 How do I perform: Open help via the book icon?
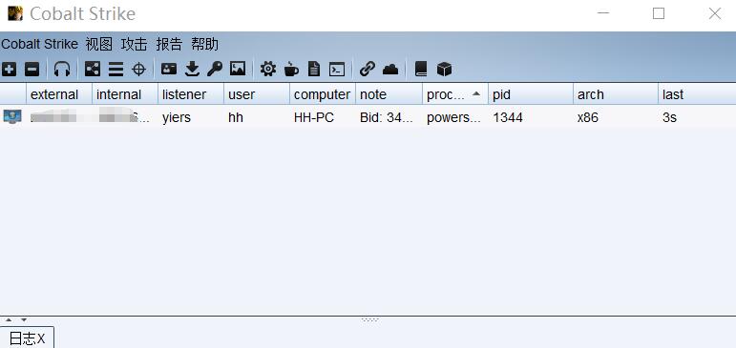(421, 70)
